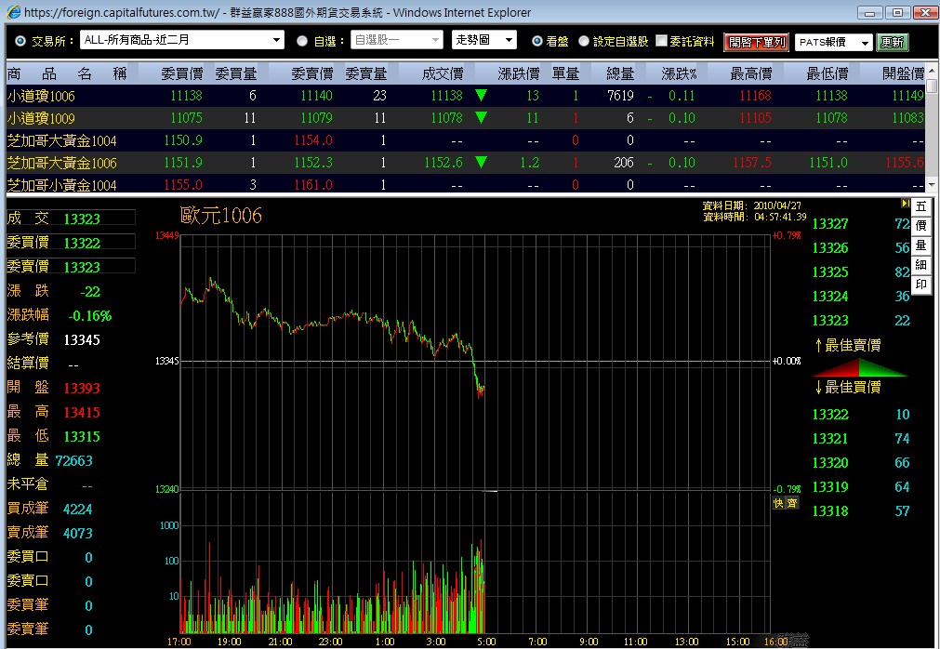This screenshot has width=940, height=649.
Task: Click ask price 13327 in order book
Action: [830, 223]
